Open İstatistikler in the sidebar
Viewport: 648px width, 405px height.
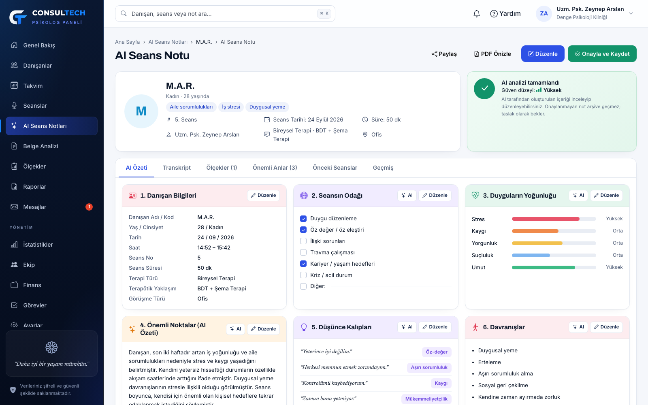(x=52, y=245)
